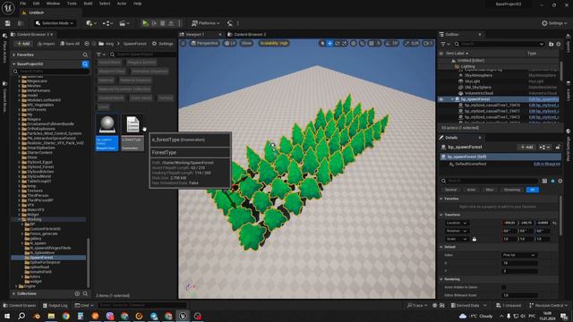Image resolution: width=573 pixels, height=322 pixels.
Task: Select the scale gizmo tool in viewport
Action: pyautogui.click(x=344, y=44)
